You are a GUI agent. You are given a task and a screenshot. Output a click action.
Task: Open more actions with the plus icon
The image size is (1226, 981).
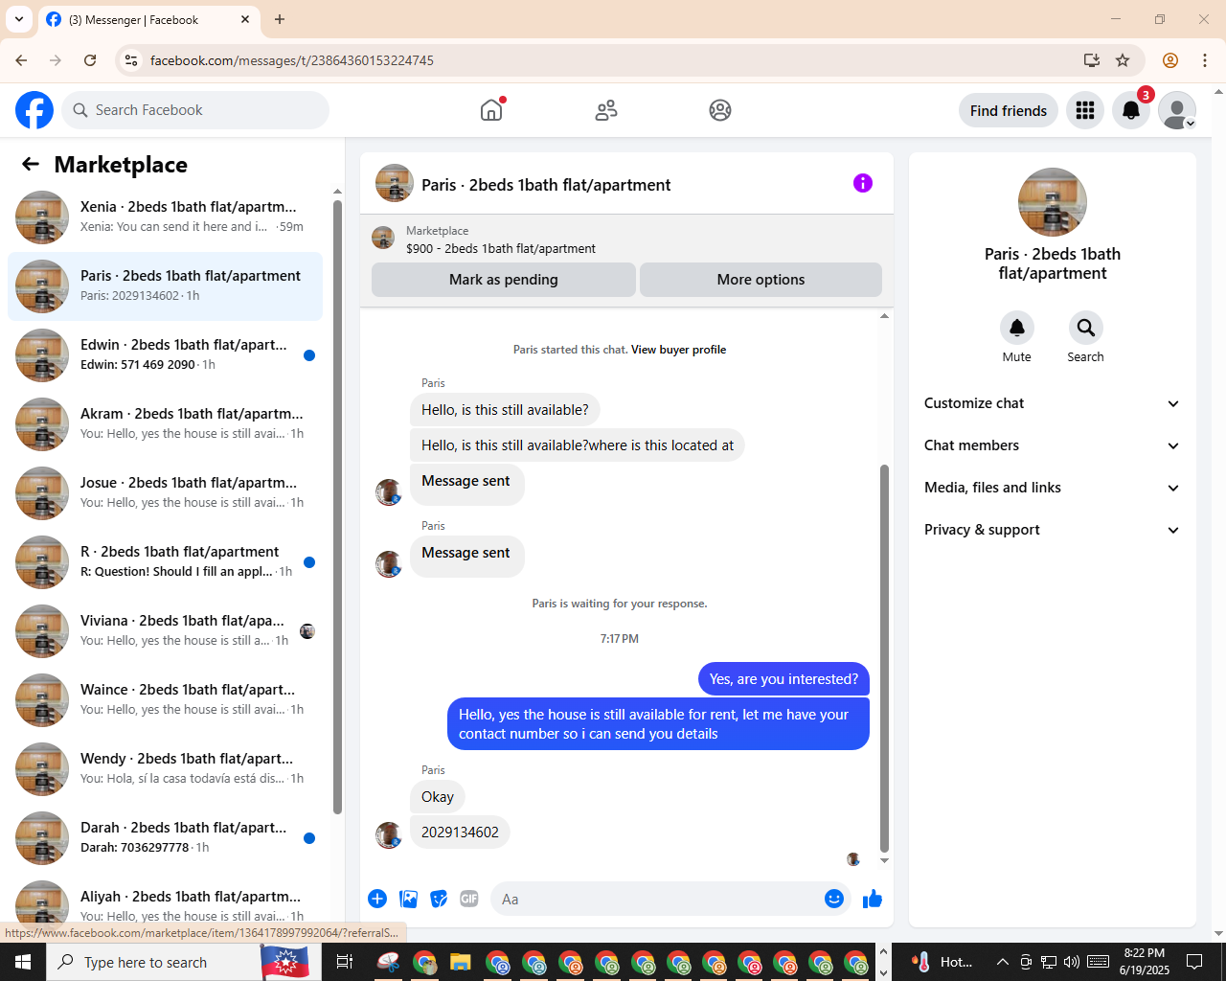[x=377, y=899]
